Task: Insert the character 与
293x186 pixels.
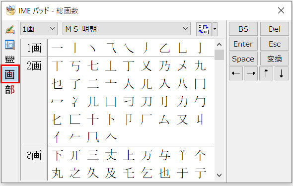Action: point(164,155)
